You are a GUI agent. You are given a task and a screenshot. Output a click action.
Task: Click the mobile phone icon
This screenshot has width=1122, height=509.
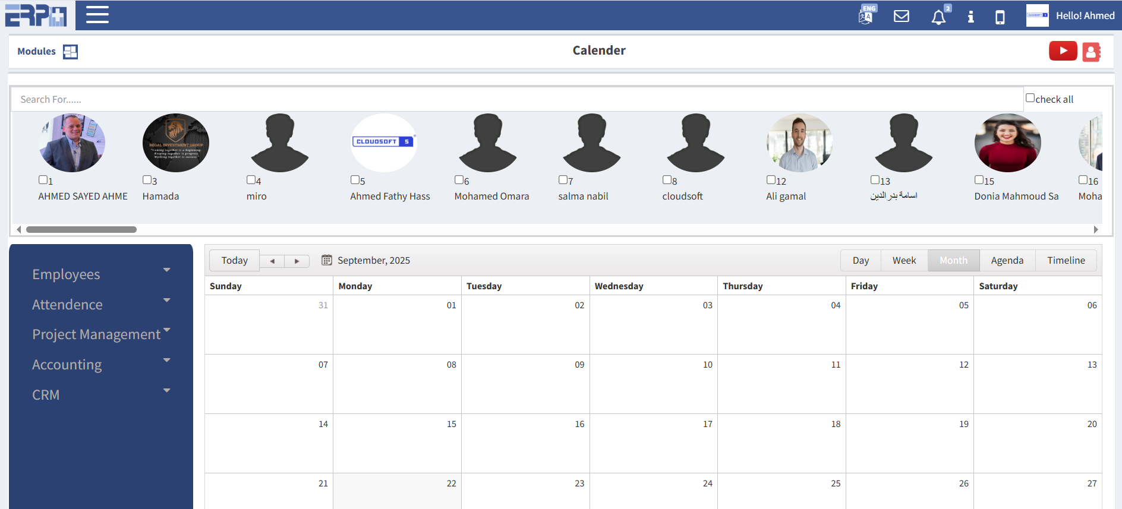click(x=1000, y=17)
